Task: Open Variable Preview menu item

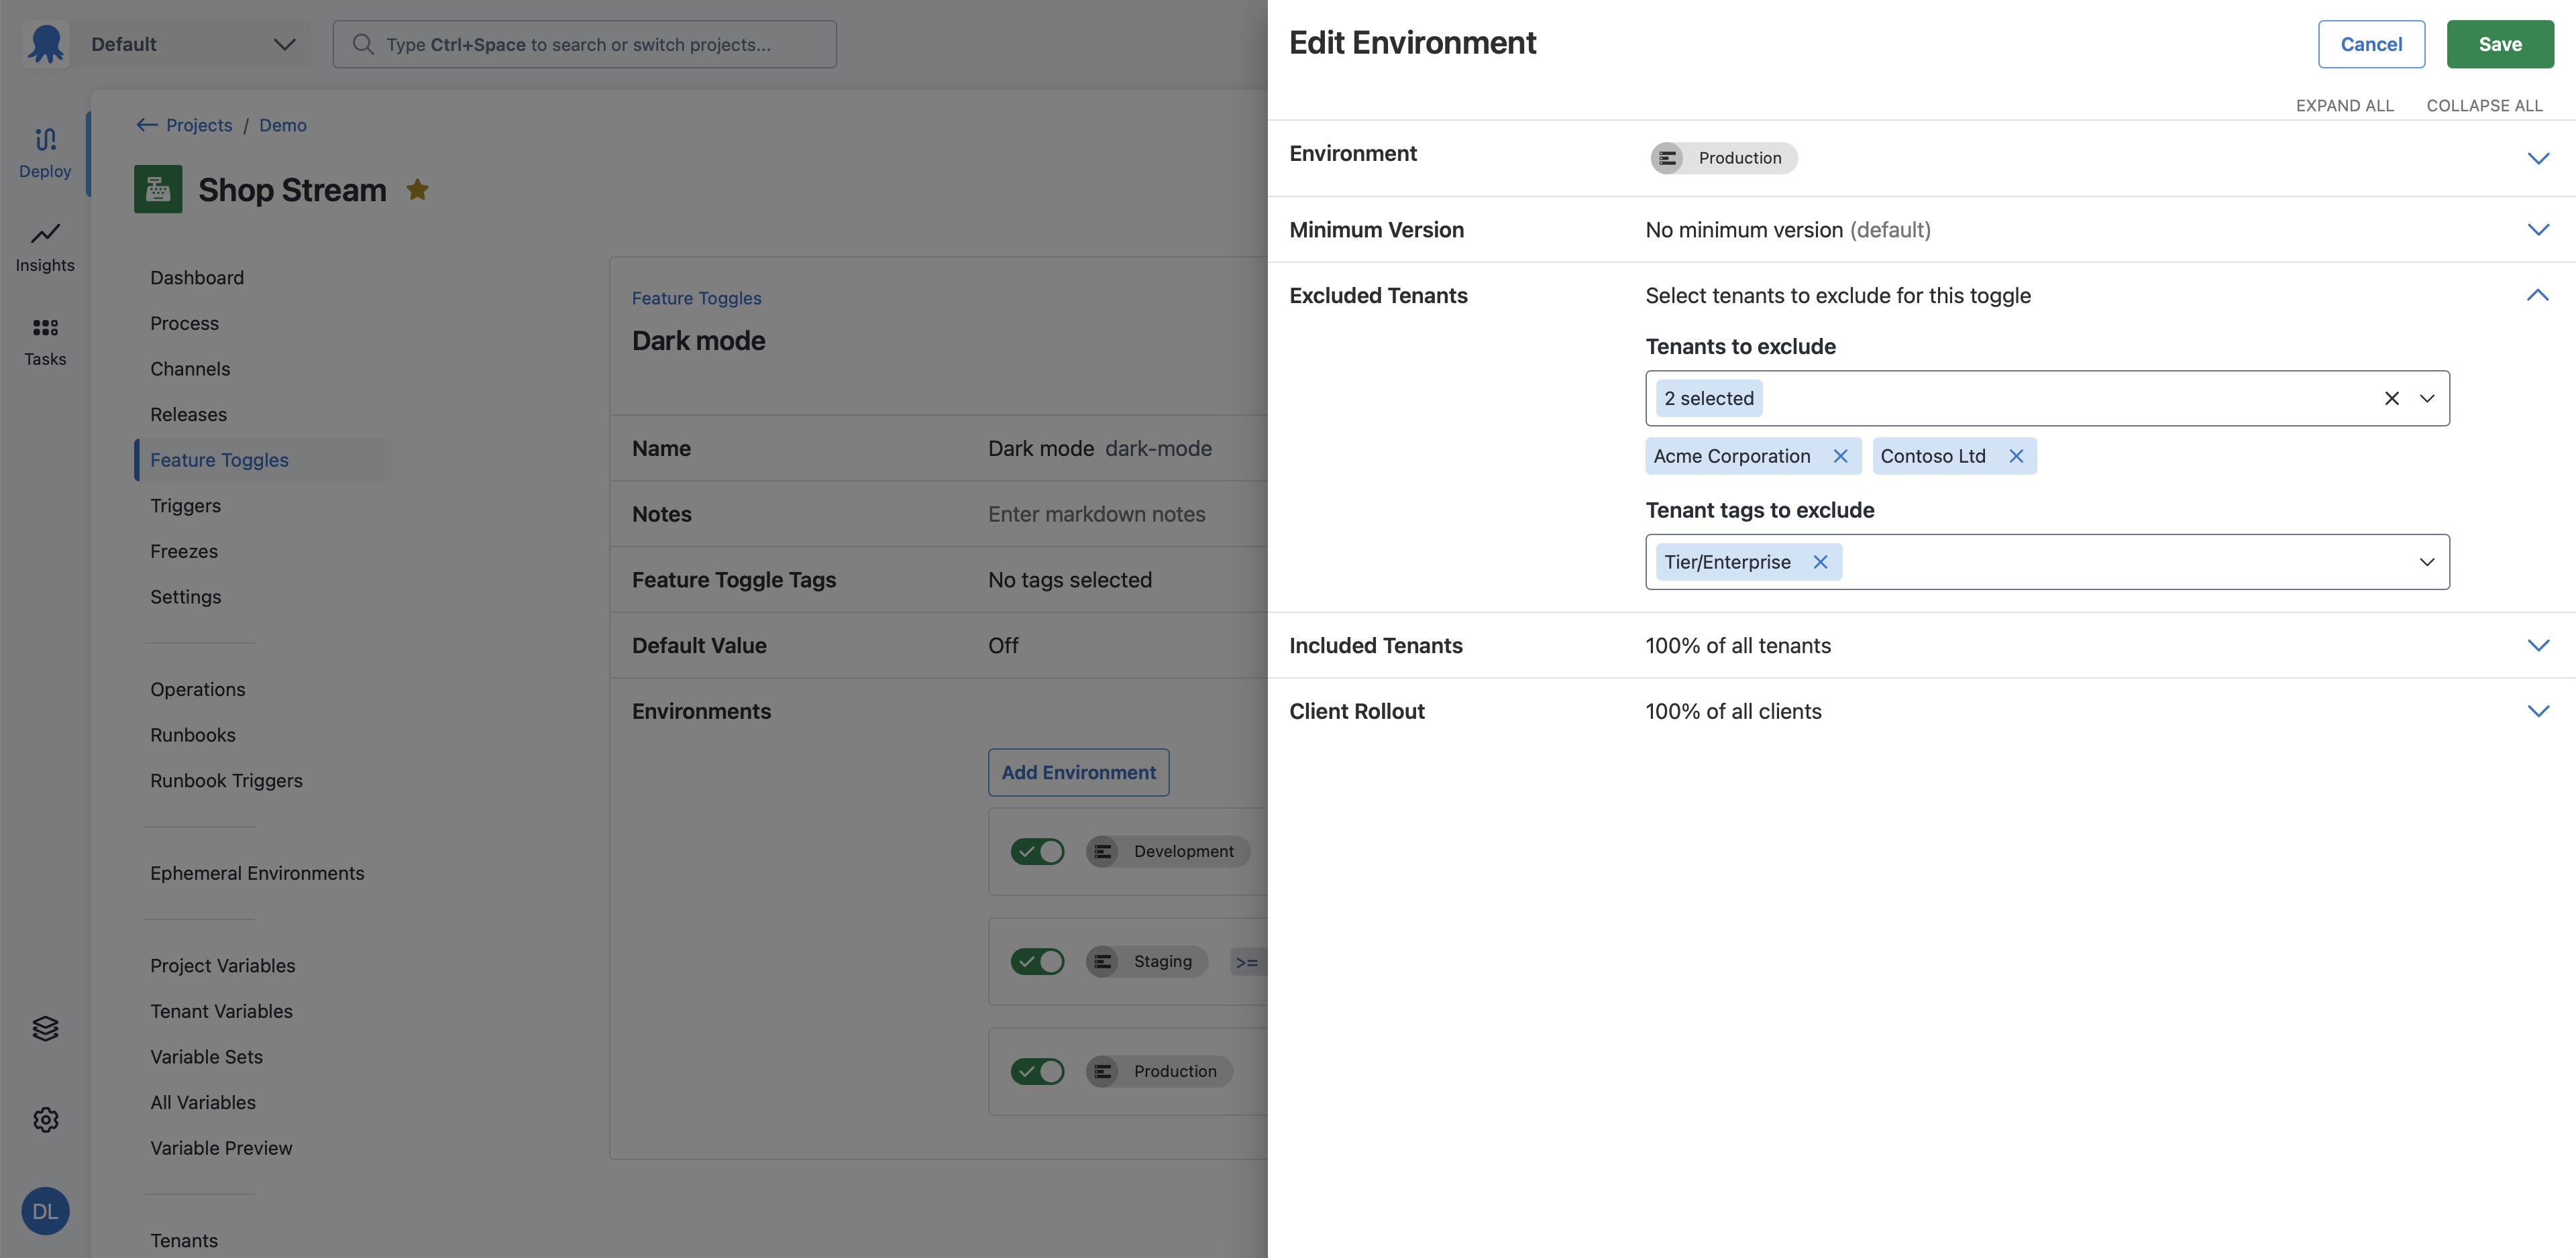Action: tap(221, 1148)
